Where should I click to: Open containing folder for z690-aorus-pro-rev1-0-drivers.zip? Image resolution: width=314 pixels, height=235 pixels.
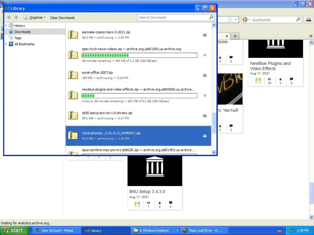[x=205, y=116]
